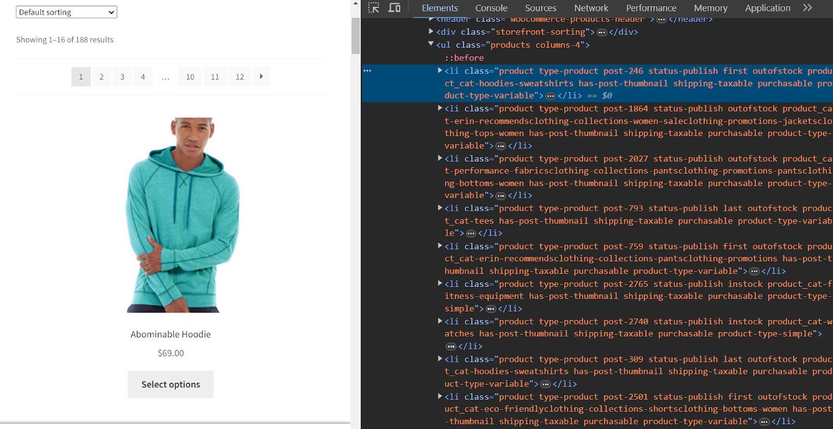Go to results page 3

(122, 76)
